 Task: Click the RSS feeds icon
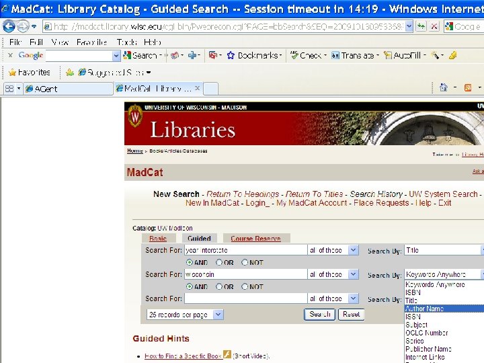(468, 88)
